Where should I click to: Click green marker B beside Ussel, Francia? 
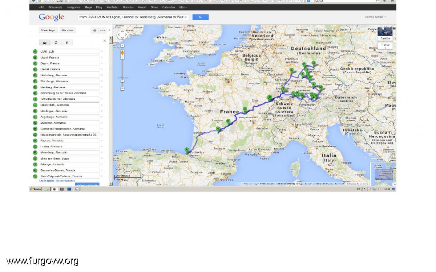click(x=35, y=57)
